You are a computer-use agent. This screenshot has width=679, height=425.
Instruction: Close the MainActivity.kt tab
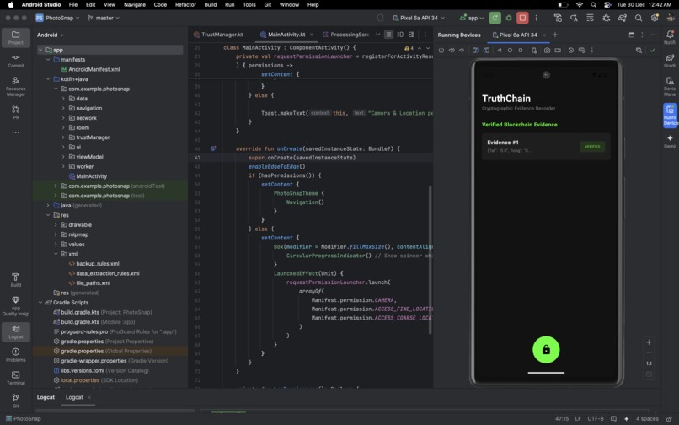pos(312,35)
